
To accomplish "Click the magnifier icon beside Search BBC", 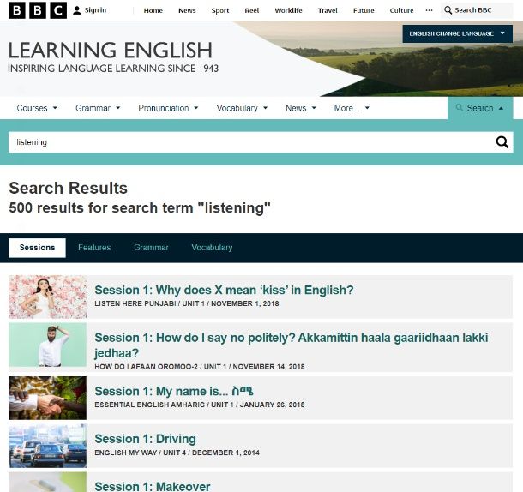I will (x=448, y=10).
